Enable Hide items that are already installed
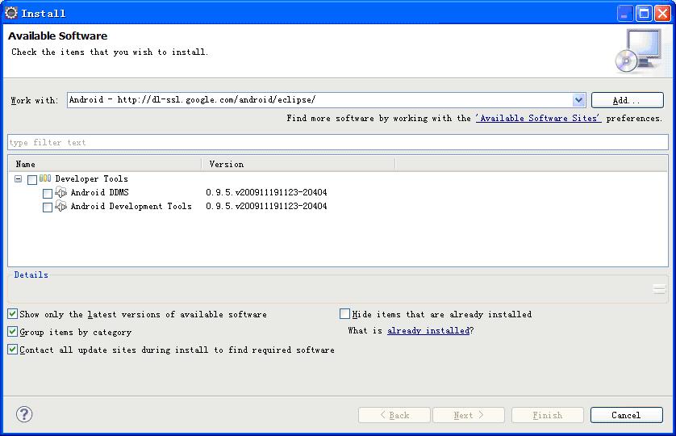The image size is (676, 436). 344,314
